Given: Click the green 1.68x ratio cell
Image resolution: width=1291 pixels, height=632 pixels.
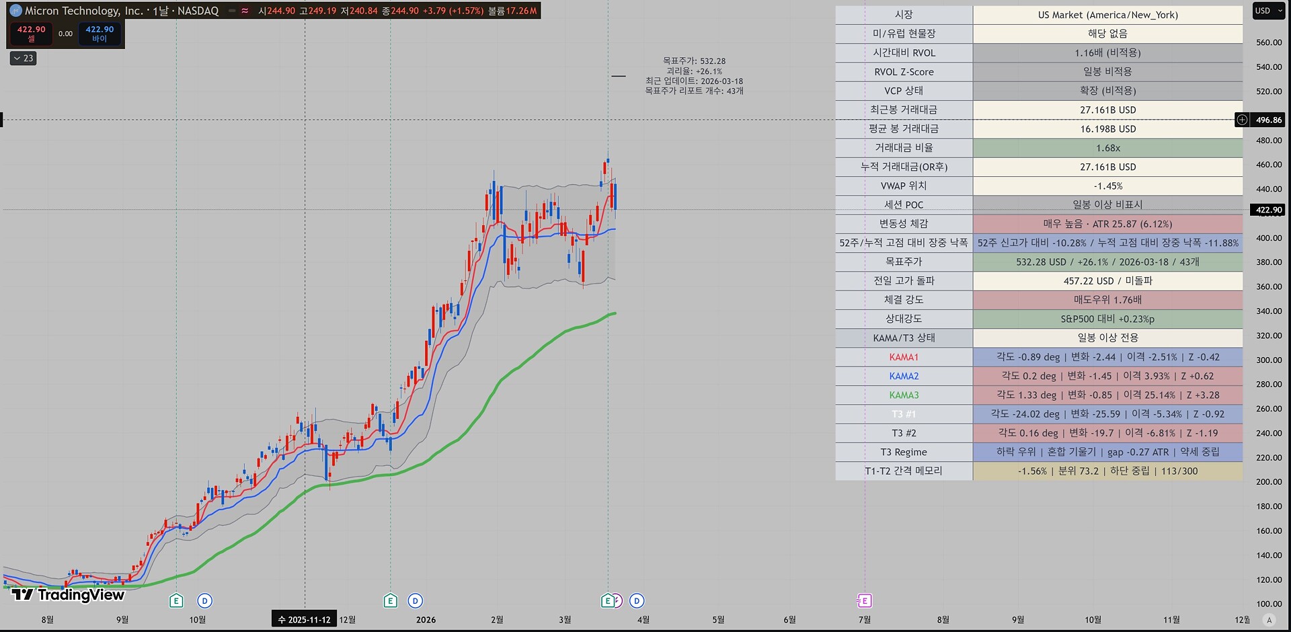Looking at the screenshot, I should click(1107, 148).
